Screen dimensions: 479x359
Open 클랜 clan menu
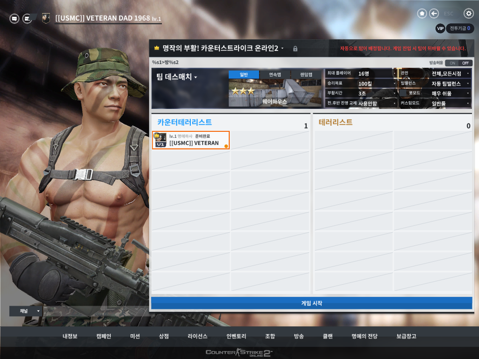tap(328, 336)
